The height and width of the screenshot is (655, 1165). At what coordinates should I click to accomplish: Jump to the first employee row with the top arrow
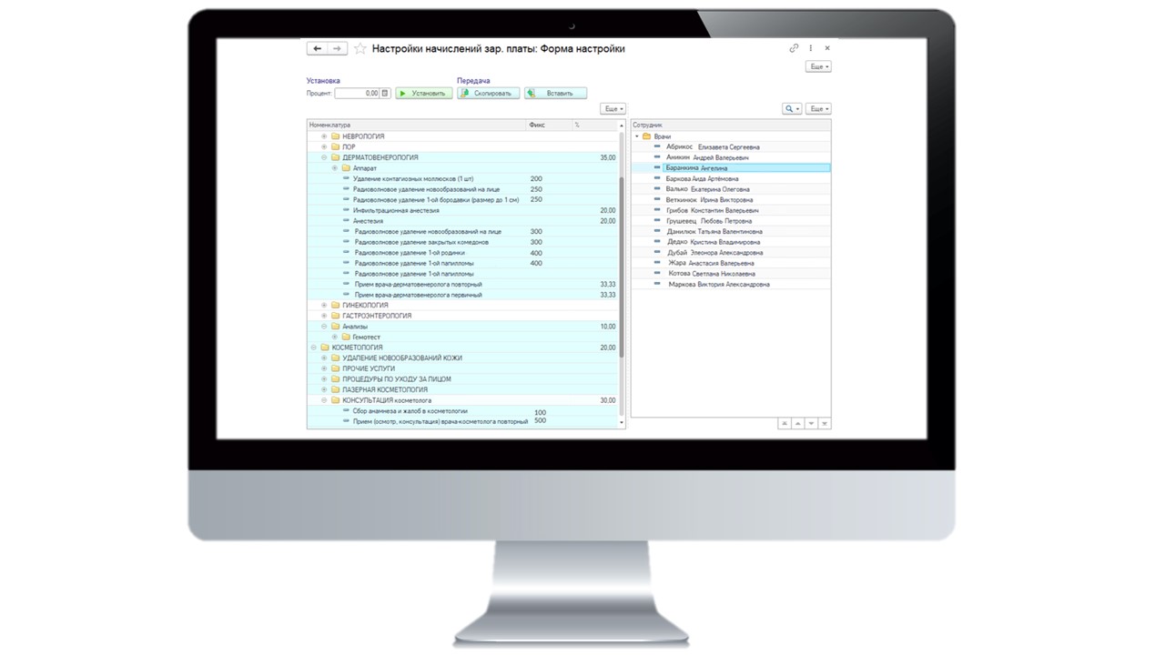click(x=784, y=423)
